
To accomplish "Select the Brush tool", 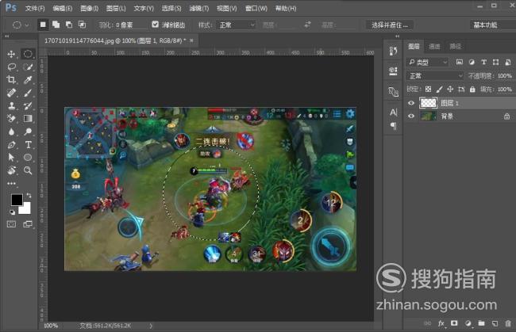I will [28, 93].
